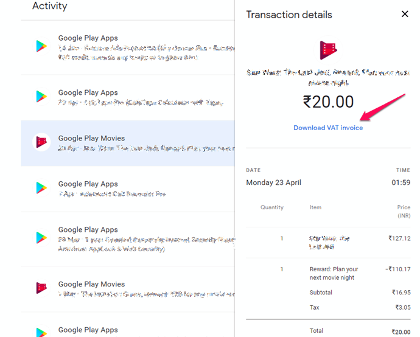Click Play icon beside fifth Google Play Apps entry
Screen dimensions: 420x337
41,237
